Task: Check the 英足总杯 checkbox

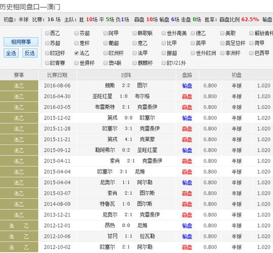Action: (222, 43)
